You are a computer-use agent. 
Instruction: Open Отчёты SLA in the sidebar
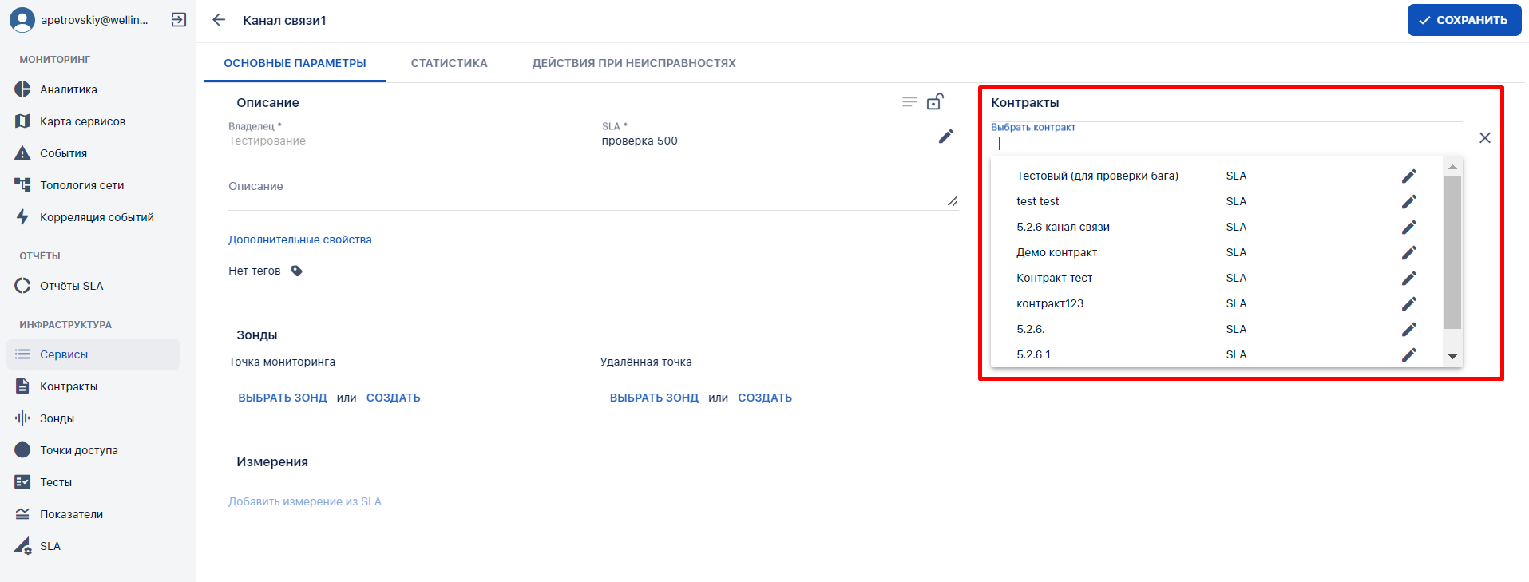(93, 286)
